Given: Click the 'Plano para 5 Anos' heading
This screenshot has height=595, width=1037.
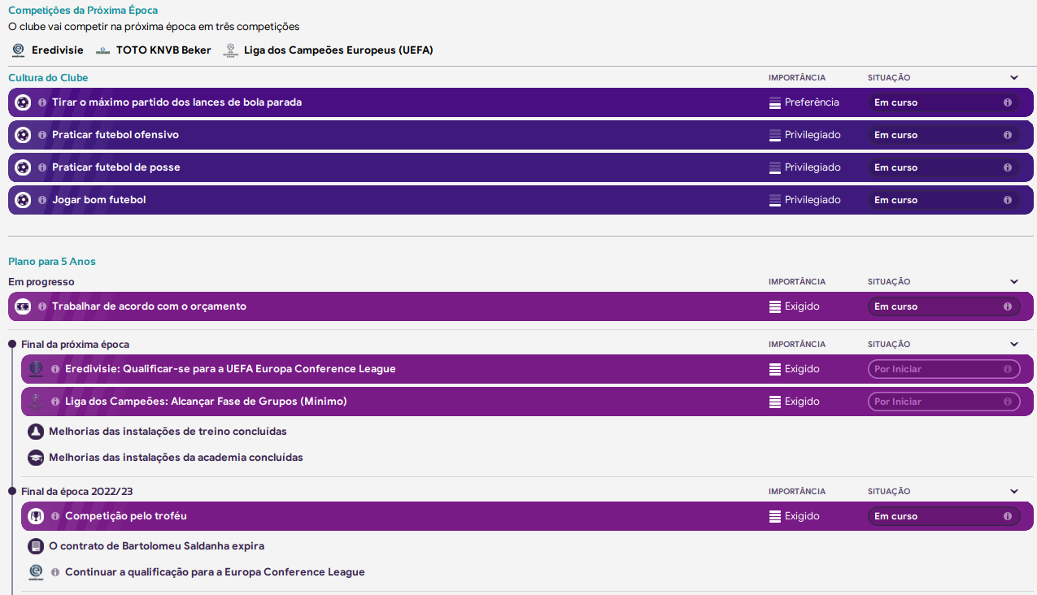Looking at the screenshot, I should point(52,262).
